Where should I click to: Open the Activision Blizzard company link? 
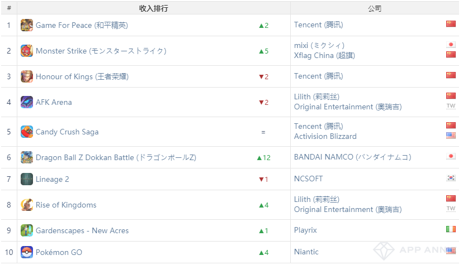325,136
